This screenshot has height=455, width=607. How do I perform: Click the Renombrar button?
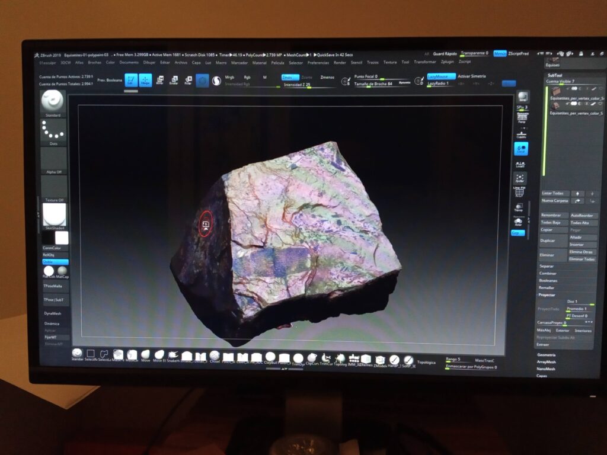[554, 215]
